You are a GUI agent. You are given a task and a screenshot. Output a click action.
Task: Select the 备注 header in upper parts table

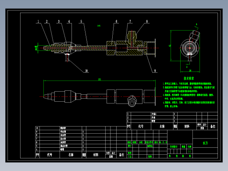coord(213,126)
